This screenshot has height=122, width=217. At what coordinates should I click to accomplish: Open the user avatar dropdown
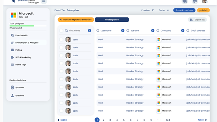pos(205,2)
